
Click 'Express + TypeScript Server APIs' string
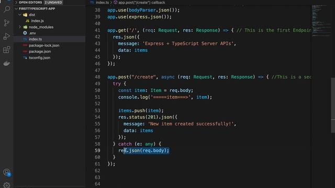188,43
